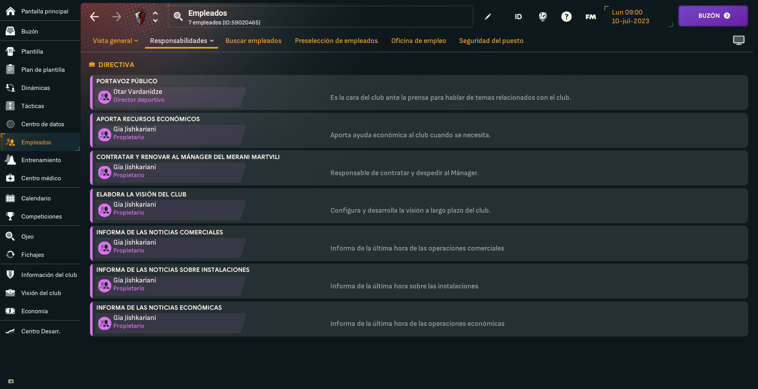Click the pencil edit icon
This screenshot has width=758, height=389.
coord(488,17)
